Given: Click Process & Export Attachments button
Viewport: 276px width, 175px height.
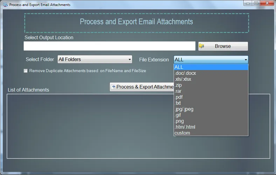Looking at the screenshot, I should pos(142,87).
